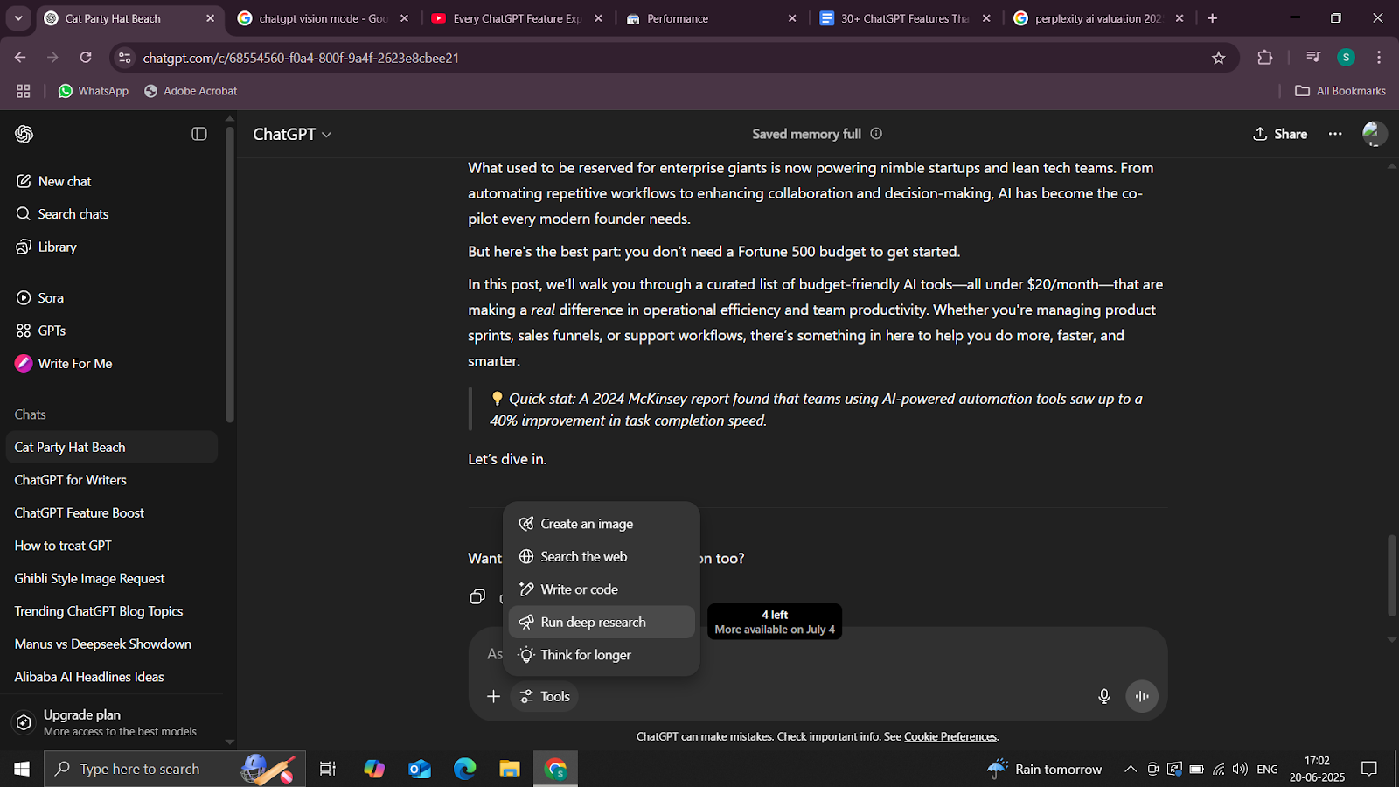The height and width of the screenshot is (787, 1399).
Task: Open Chrome profile S icon
Action: [1346, 58]
